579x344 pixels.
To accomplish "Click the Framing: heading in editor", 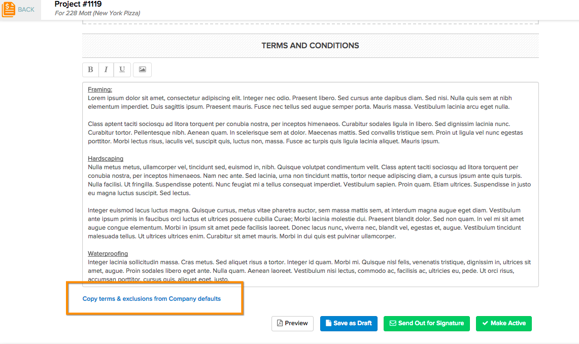I will [x=99, y=89].
